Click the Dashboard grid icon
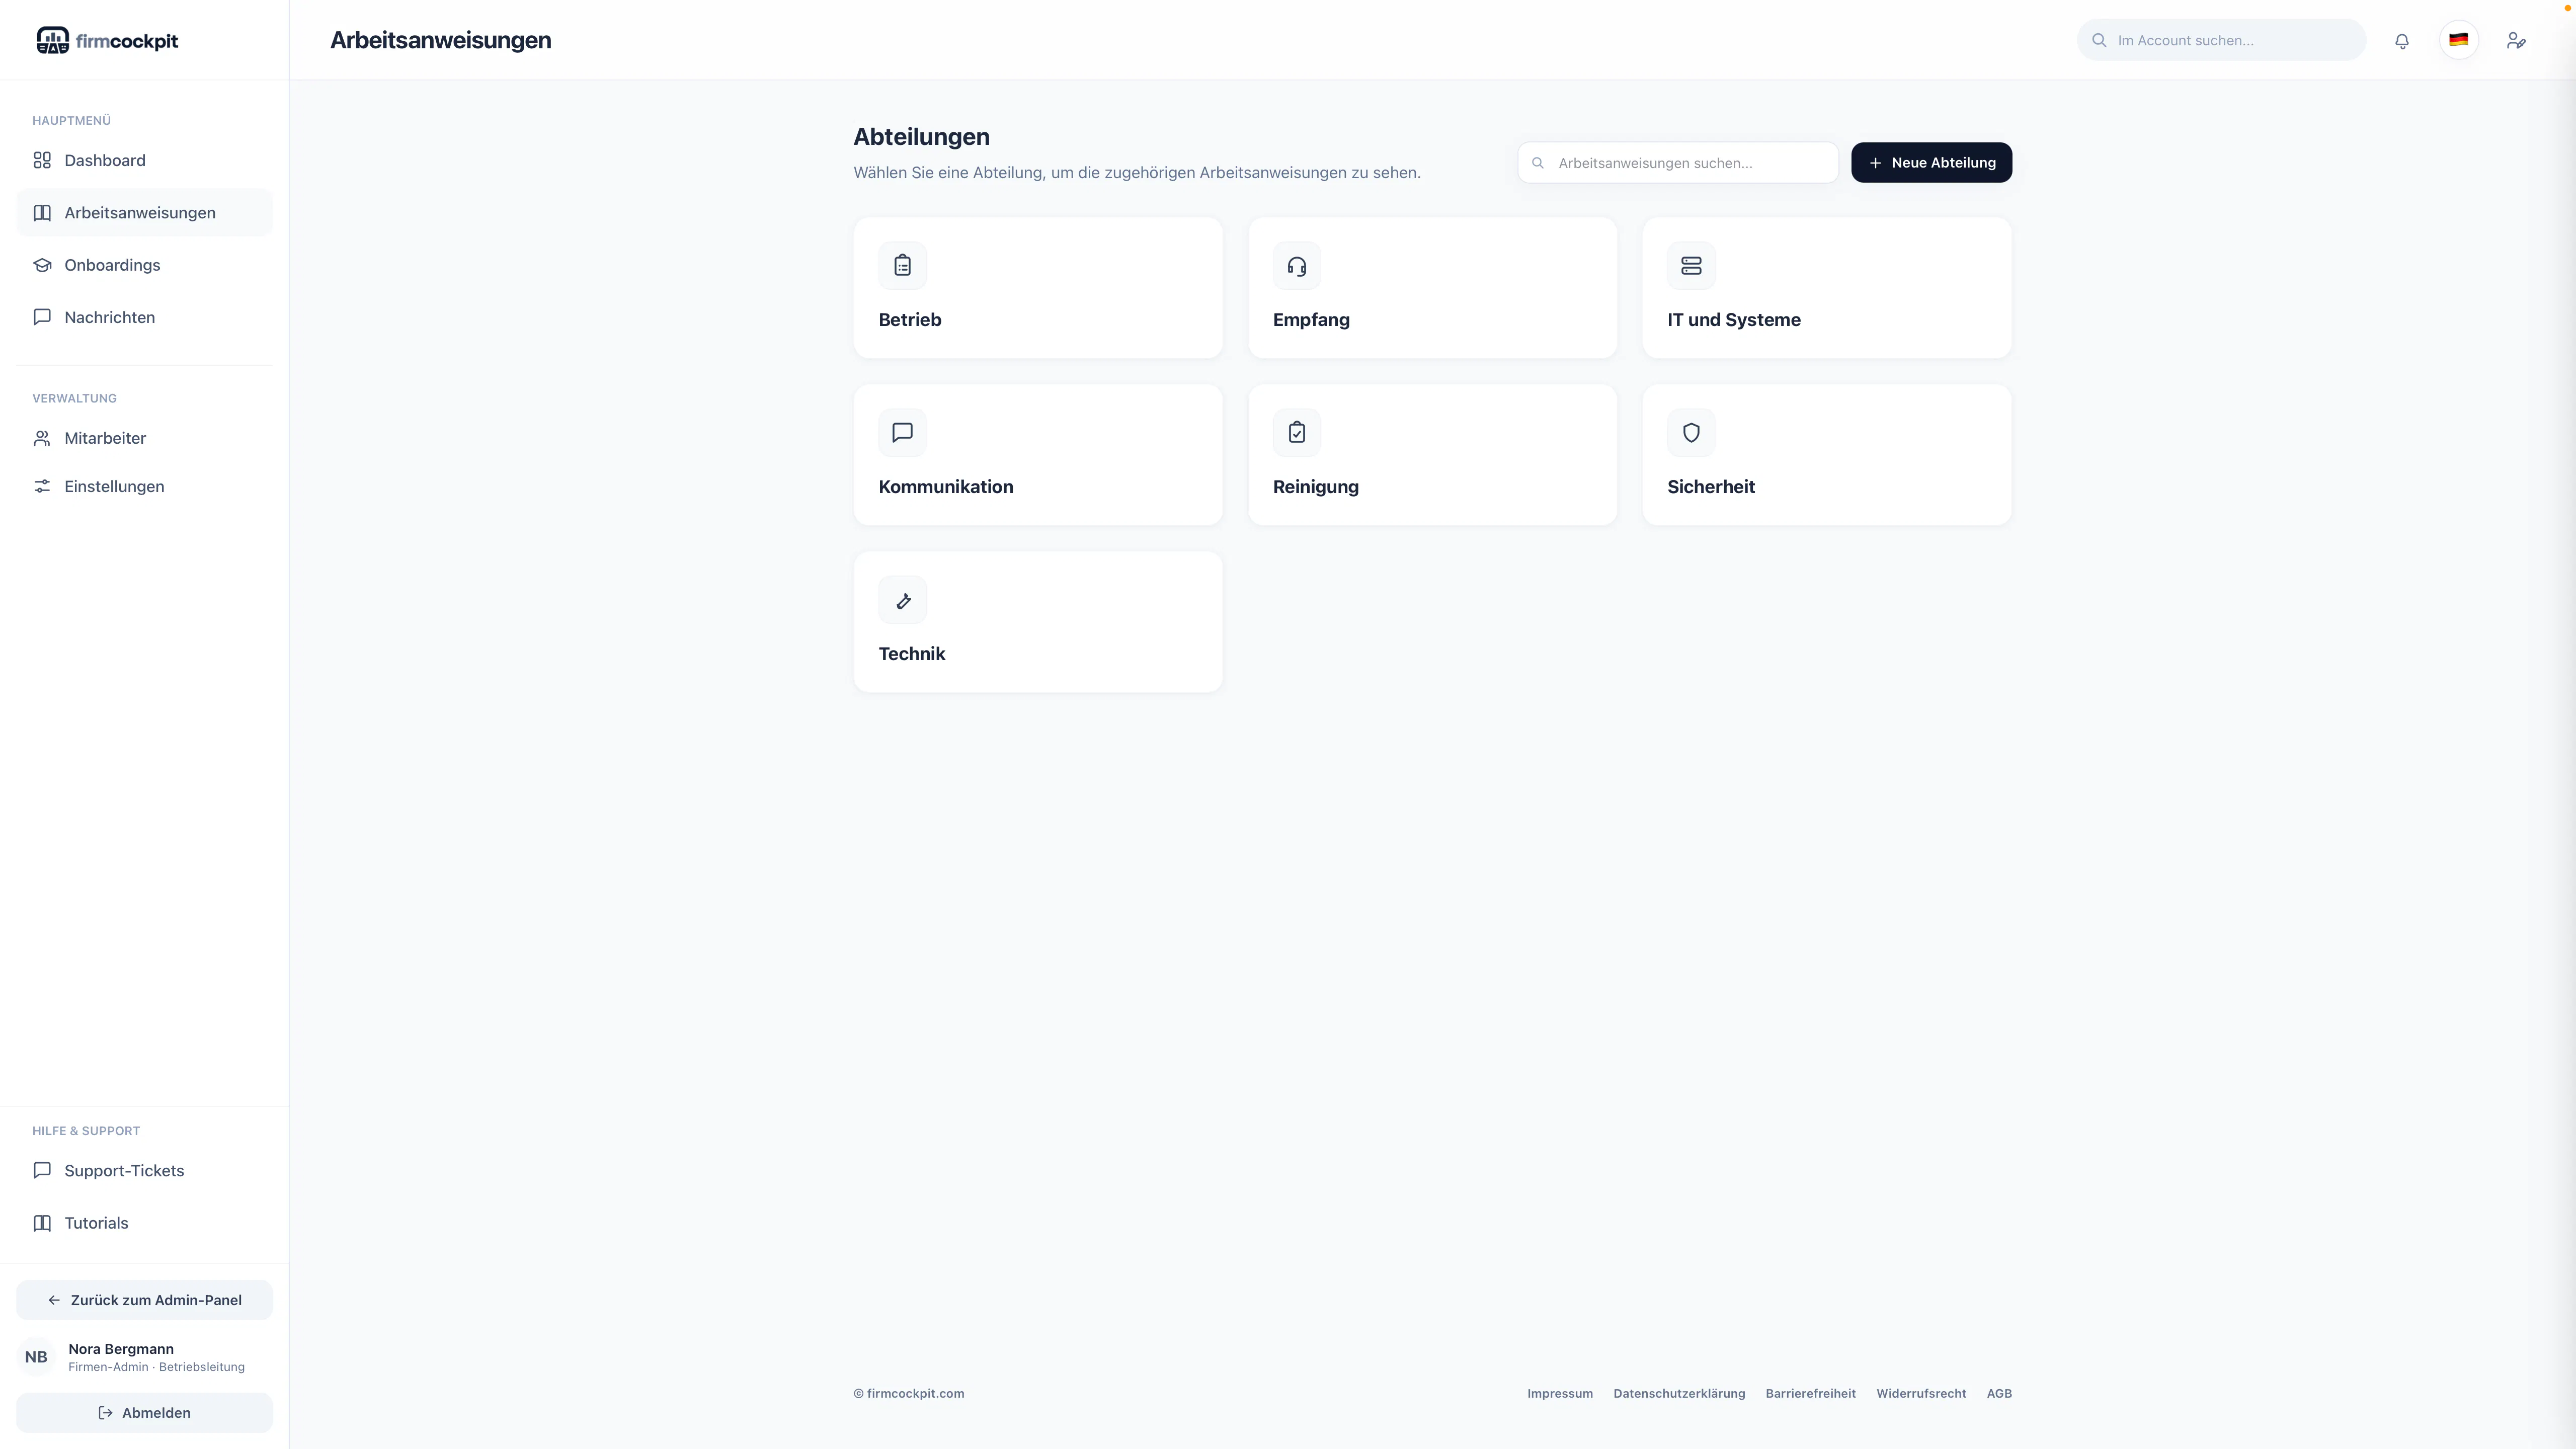This screenshot has height=1449, width=2576. pyautogui.click(x=42, y=160)
